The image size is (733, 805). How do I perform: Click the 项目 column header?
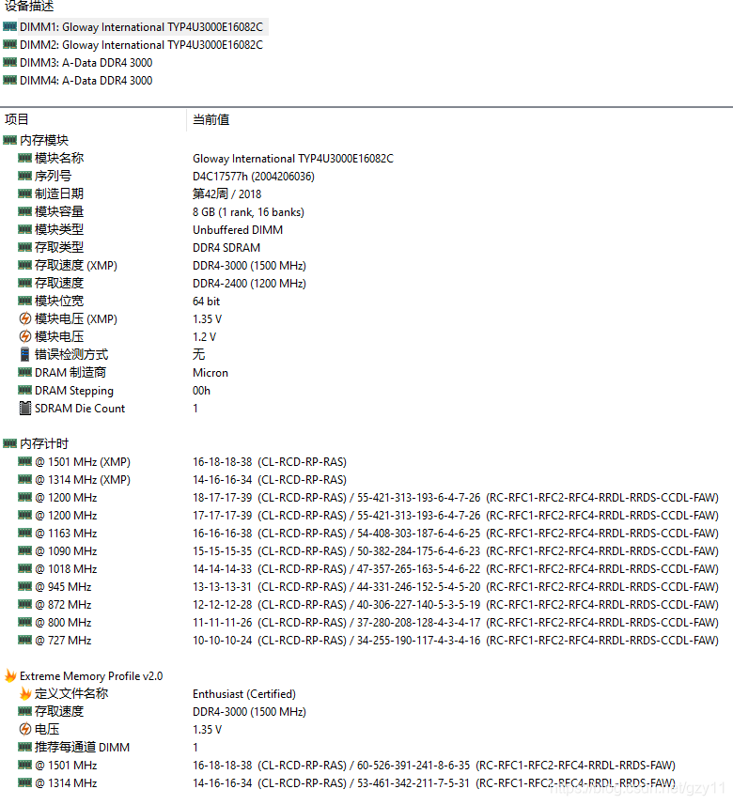[x=17, y=119]
